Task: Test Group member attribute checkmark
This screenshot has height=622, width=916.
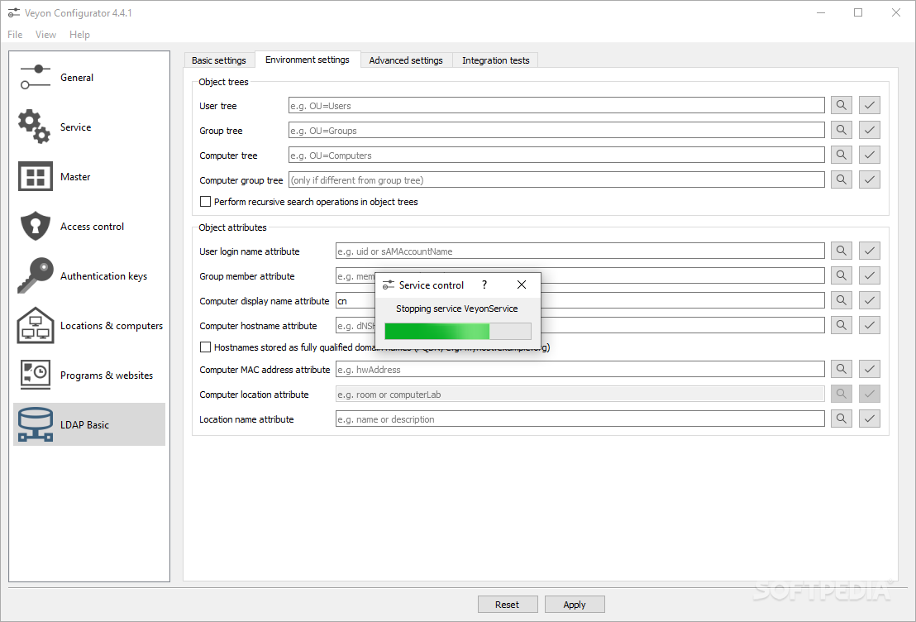Action: click(869, 275)
